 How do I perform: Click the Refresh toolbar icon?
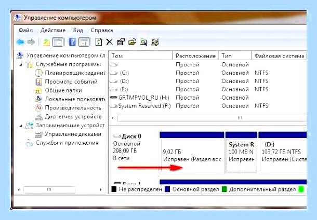(x=98, y=42)
